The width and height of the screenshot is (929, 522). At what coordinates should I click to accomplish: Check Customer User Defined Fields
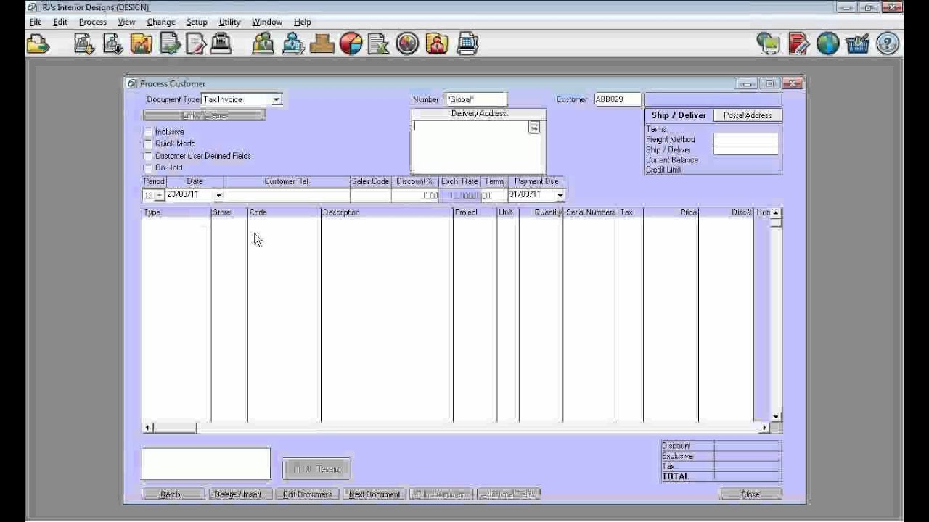click(149, 156)
